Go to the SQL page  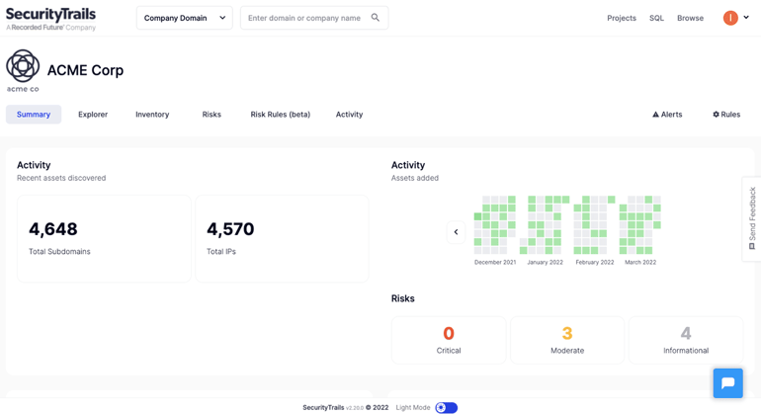(656, 18)
